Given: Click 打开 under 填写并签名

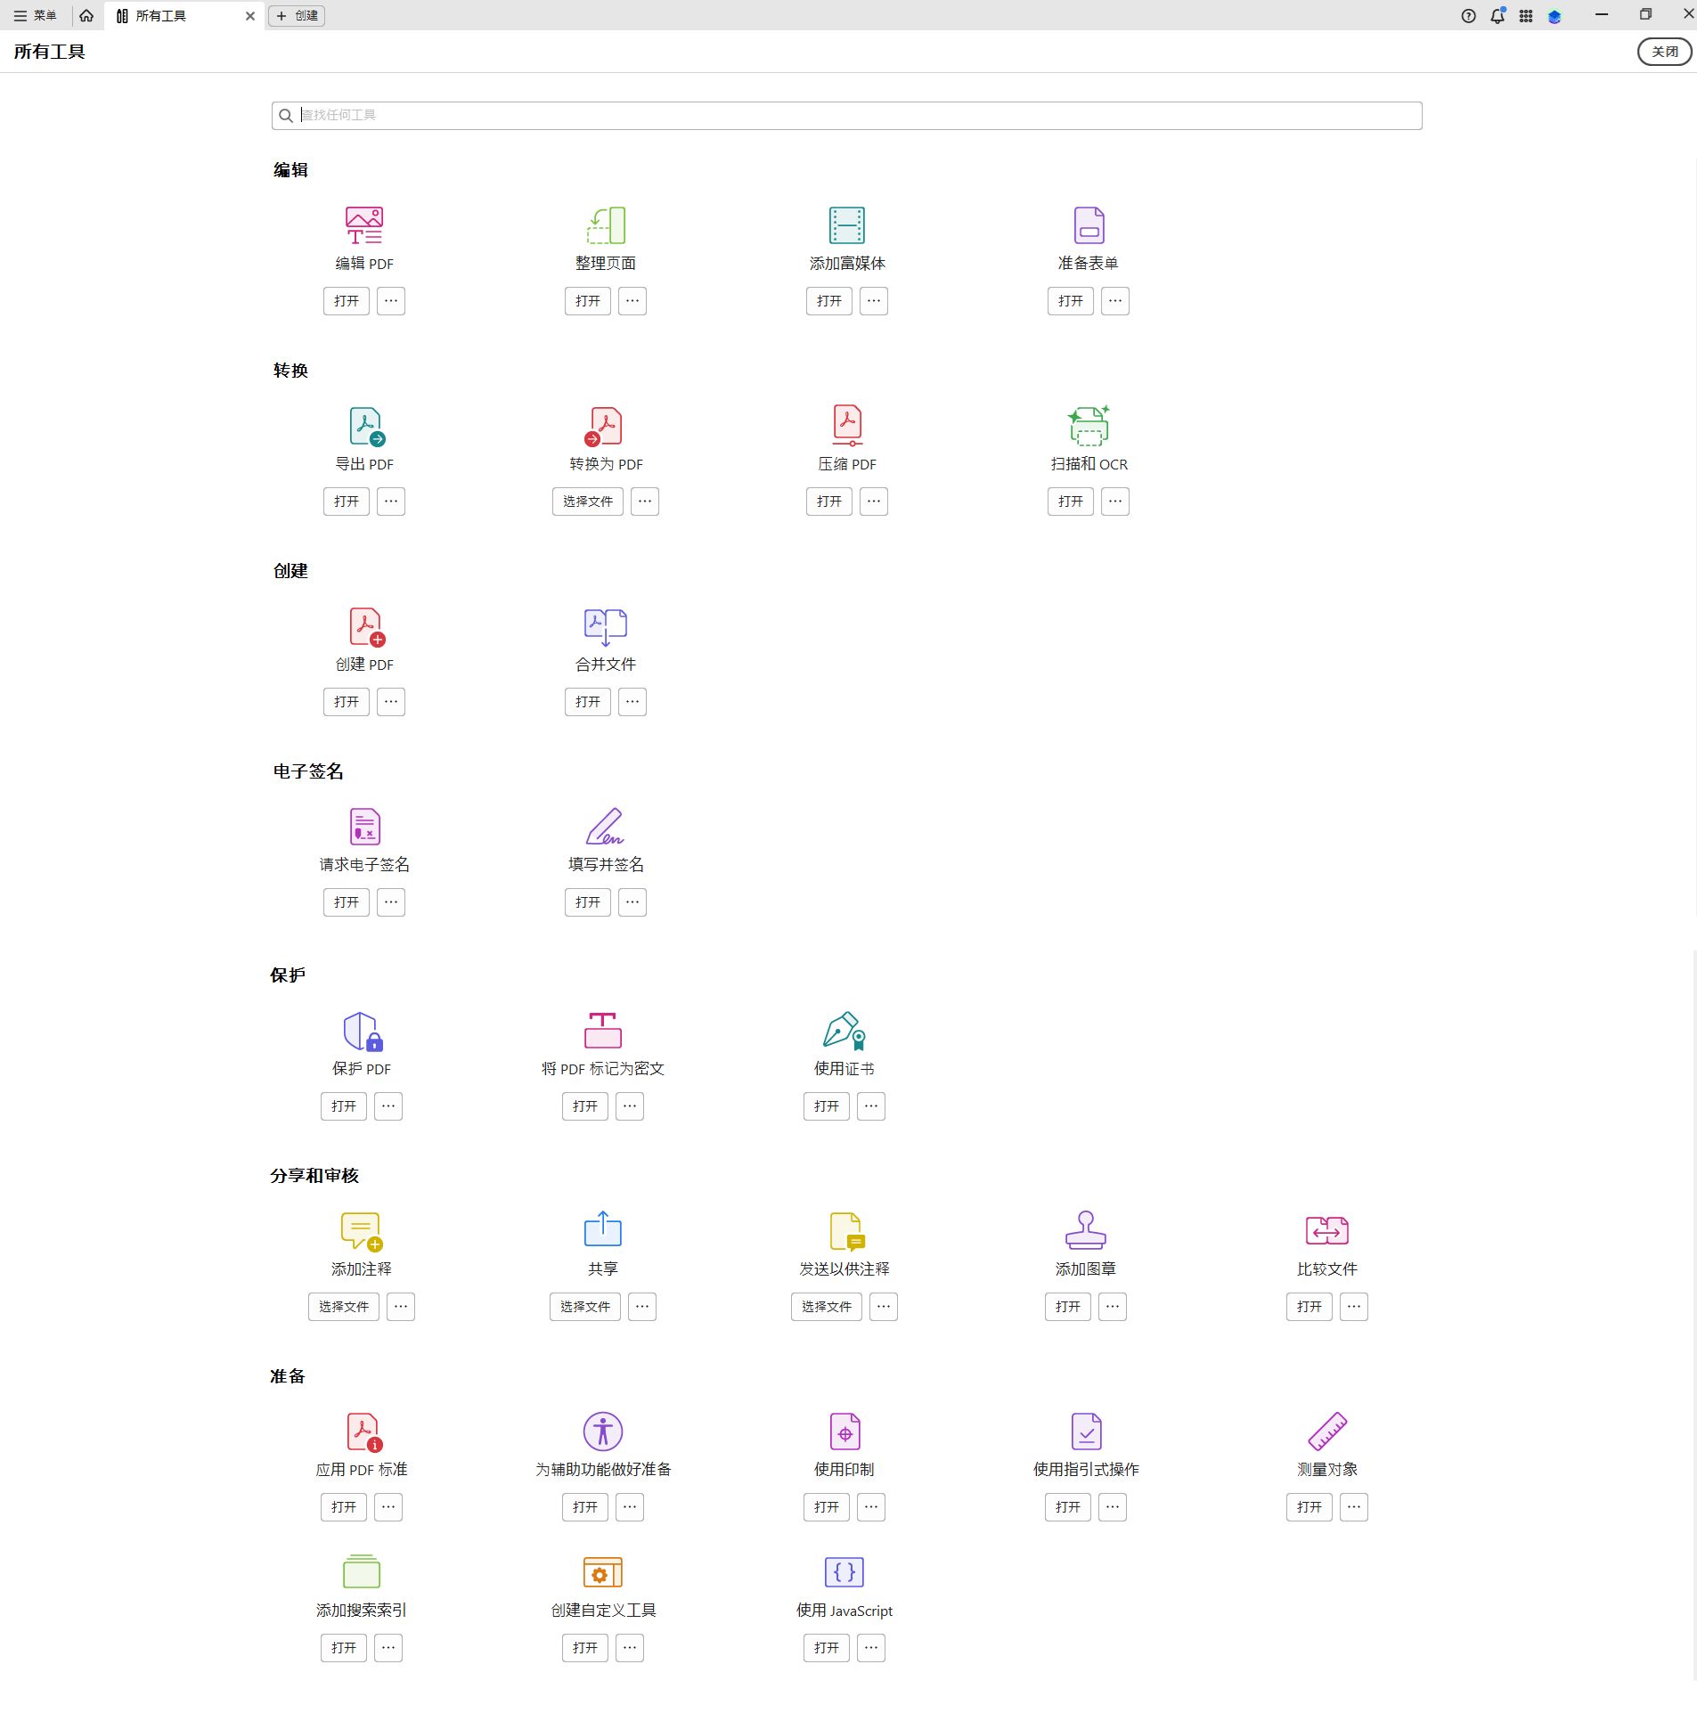Looking at the screenshot, I should click(x=586, y=901).
